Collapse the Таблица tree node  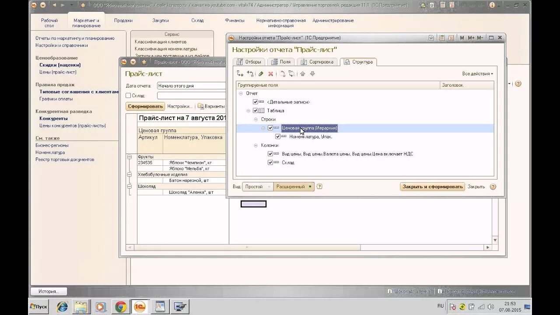pyautogui.click(x=248, y=111)
